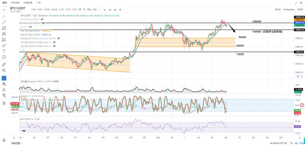
Task: Open the indicators icon in top toolbar
Action: click(x=105, y=9)
